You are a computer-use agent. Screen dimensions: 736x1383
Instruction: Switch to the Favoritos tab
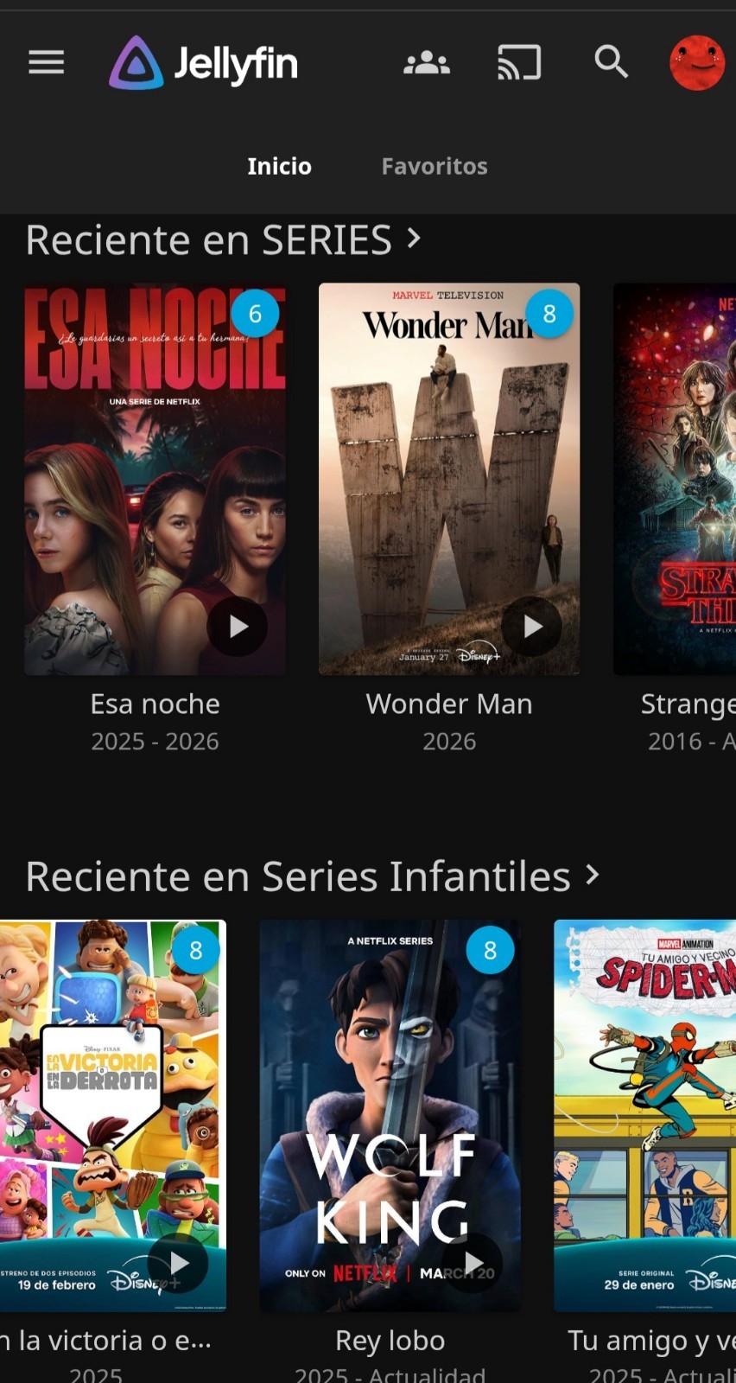coord(435,166)
